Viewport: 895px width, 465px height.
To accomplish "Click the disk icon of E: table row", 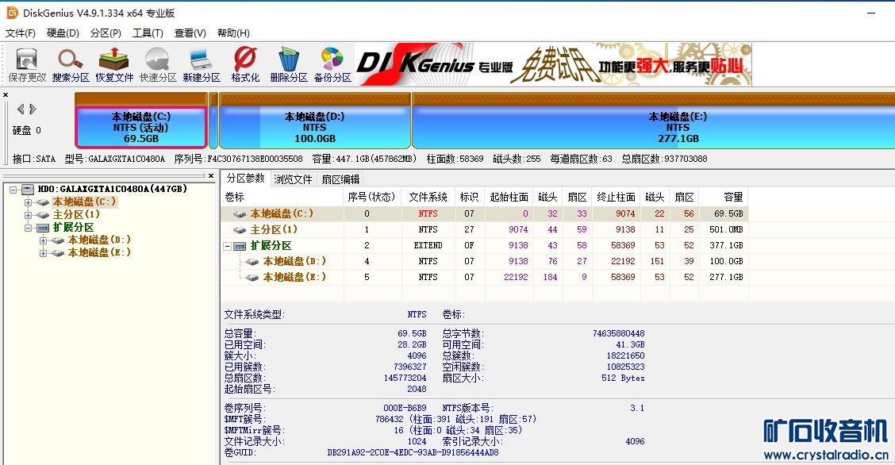I will pyautogui.click(x=252, y=278).
